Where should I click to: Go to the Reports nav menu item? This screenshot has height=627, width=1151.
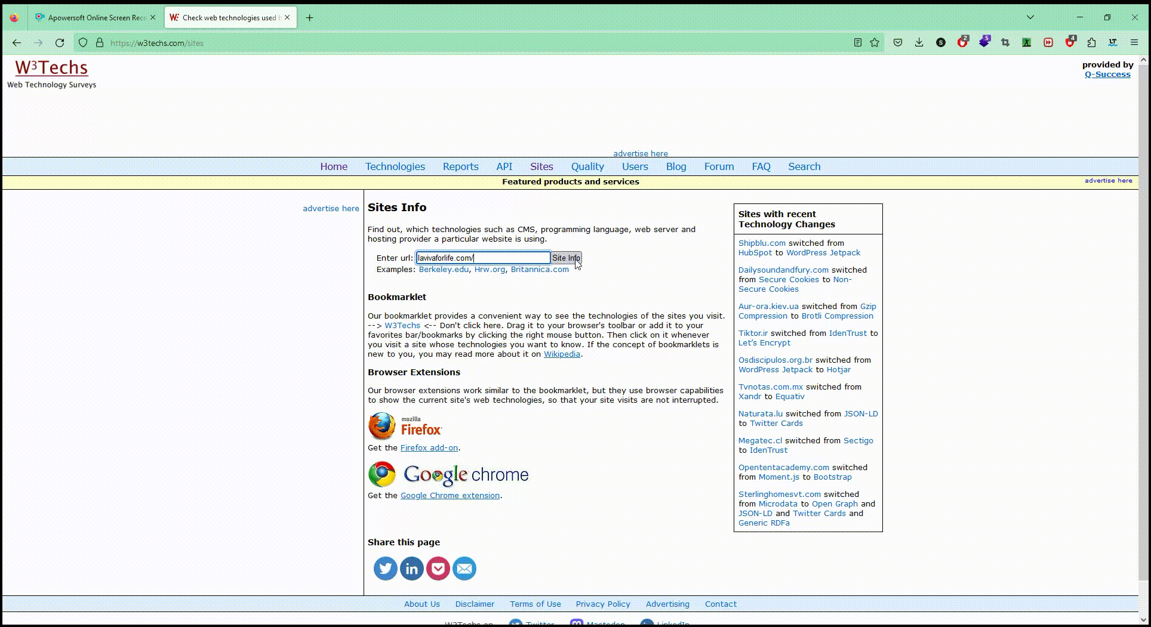point(460,166)
